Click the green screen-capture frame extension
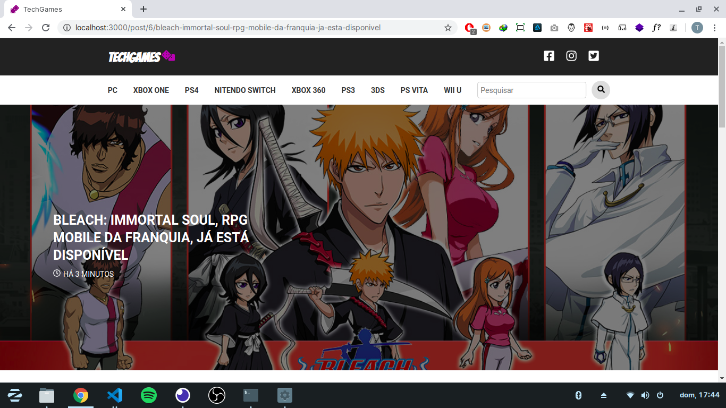726x408 pixels. [520, 28]
